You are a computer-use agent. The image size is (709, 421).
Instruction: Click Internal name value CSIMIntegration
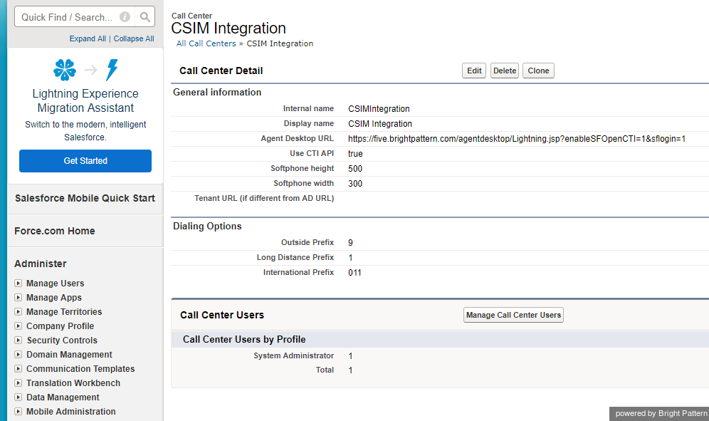[379, 109]
